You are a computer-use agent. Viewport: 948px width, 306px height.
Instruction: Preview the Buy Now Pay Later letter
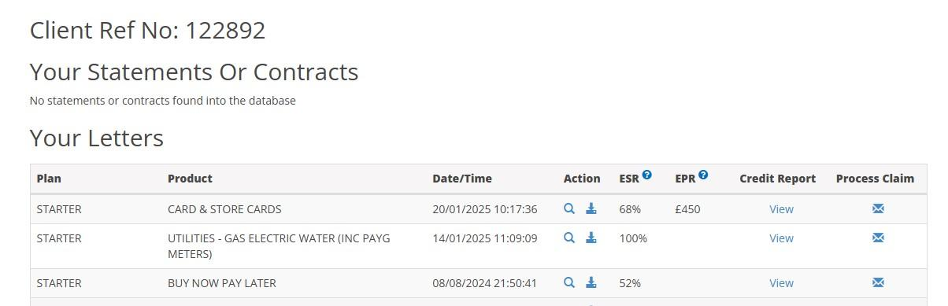(x=569, y=282)
